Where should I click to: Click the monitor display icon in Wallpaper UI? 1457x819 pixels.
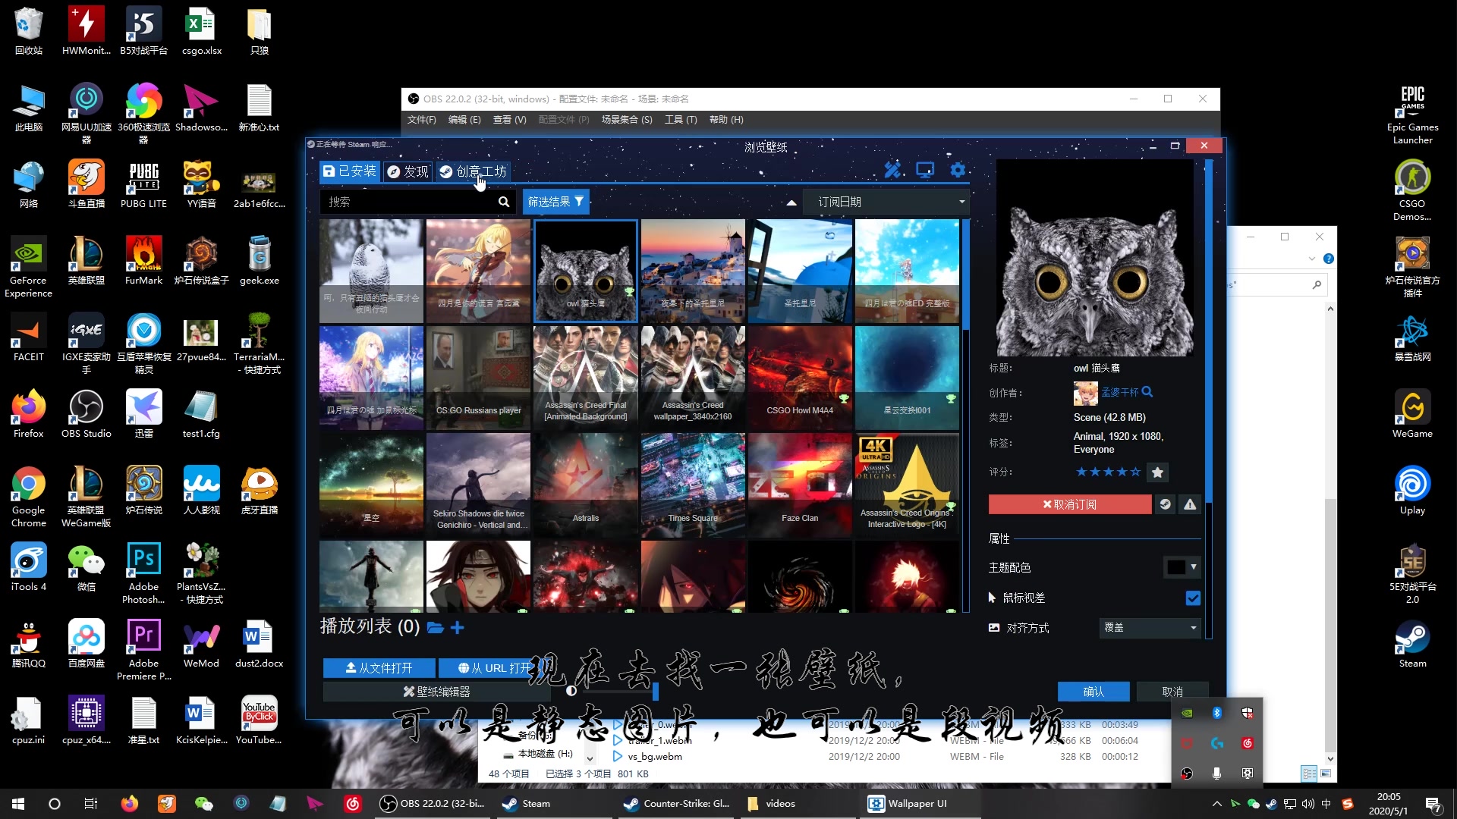click(x=925, y=170)
